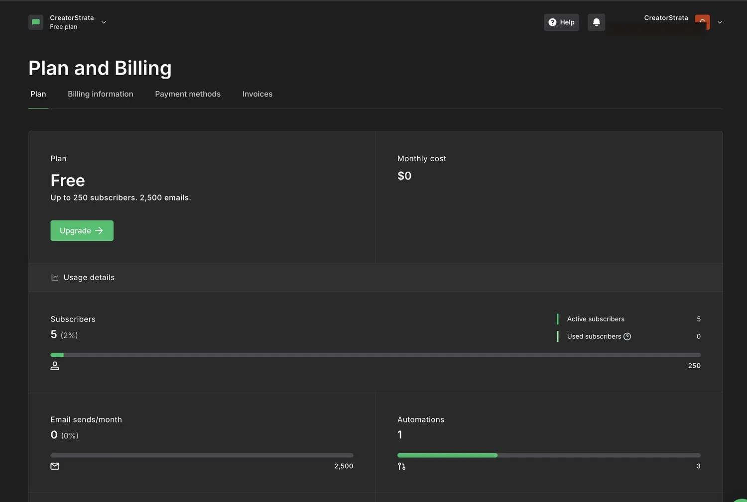Click the 2,500 email limit value
The image size is (747, 502).
(344, 466)
